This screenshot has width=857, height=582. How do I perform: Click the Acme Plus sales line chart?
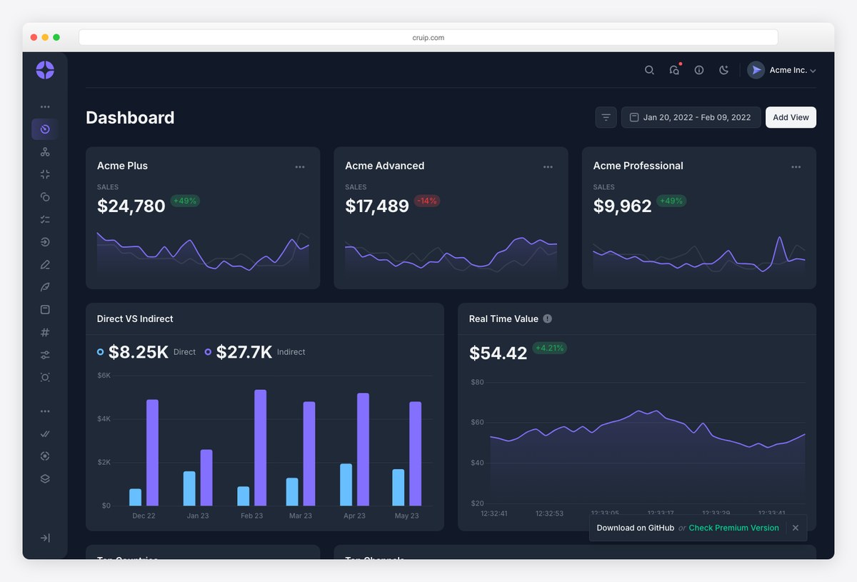point(203,254)
